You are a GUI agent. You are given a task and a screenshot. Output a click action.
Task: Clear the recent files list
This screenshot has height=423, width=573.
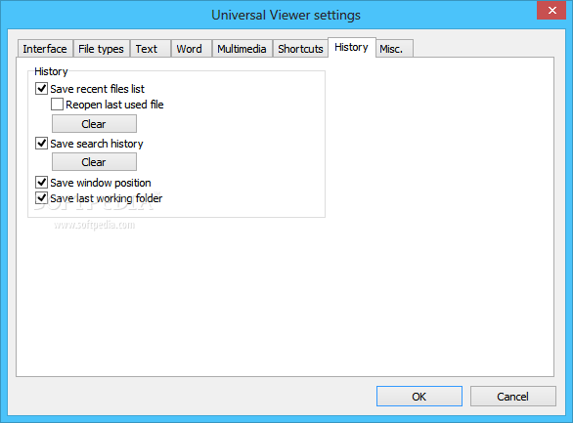(x=94, y=124)
